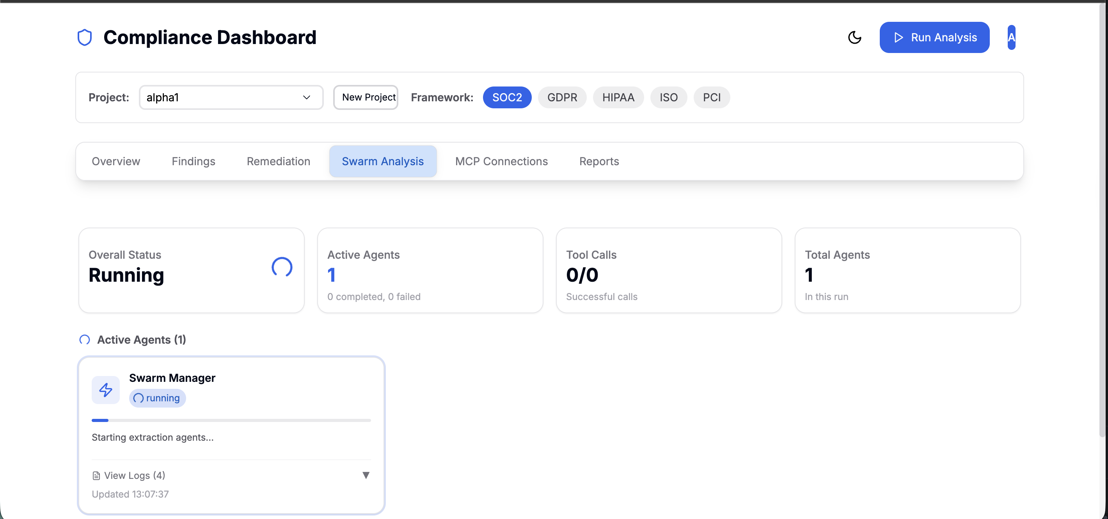The height and width of the screenshot is (519, 1108).
Task: Open the alpha1 project dropdown
Action: [x=231, y=97]
